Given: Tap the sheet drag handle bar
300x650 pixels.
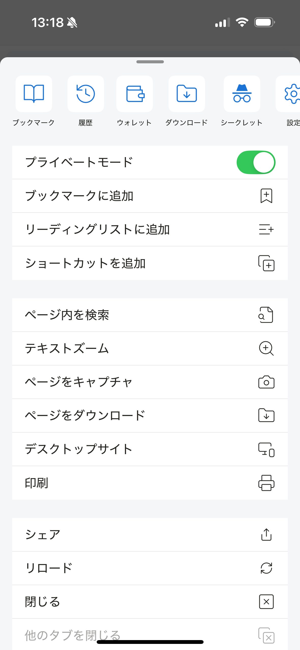Looking at the screenshot, I should click(150, 62).
